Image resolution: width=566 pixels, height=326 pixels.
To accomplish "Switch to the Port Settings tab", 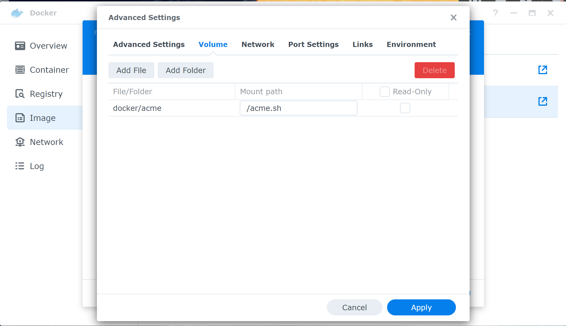I will click(313, 44).
